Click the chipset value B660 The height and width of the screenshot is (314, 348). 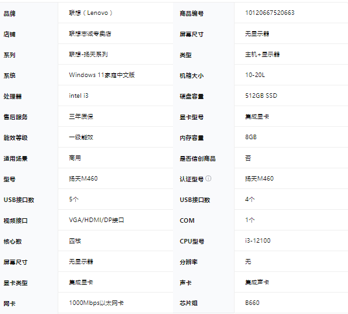point(252,303)
